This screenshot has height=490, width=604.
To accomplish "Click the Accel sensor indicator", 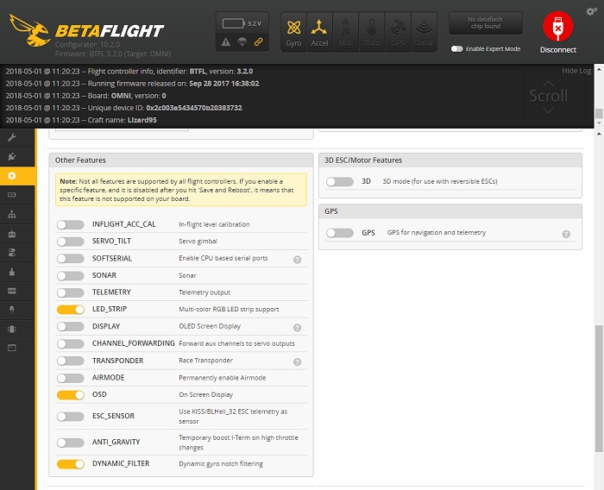I will point(319,33).
